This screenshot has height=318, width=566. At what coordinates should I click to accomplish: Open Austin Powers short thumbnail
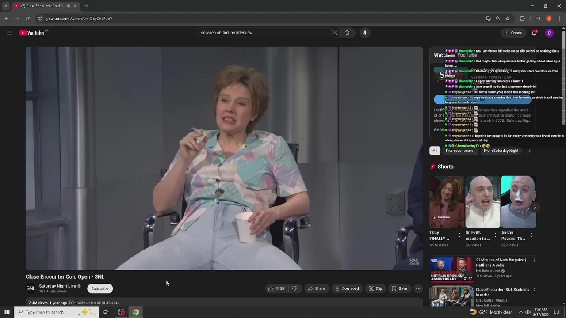[x=518, y=202]
